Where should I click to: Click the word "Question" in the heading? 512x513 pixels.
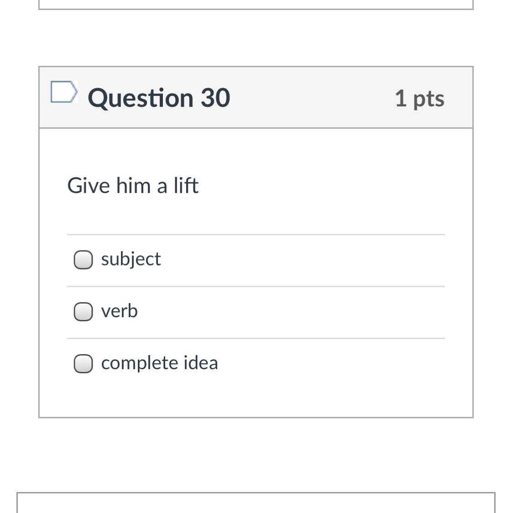pos(140,98)
